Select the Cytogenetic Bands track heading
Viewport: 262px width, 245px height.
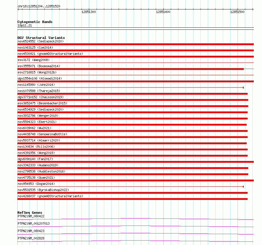(x=35, y=22)
